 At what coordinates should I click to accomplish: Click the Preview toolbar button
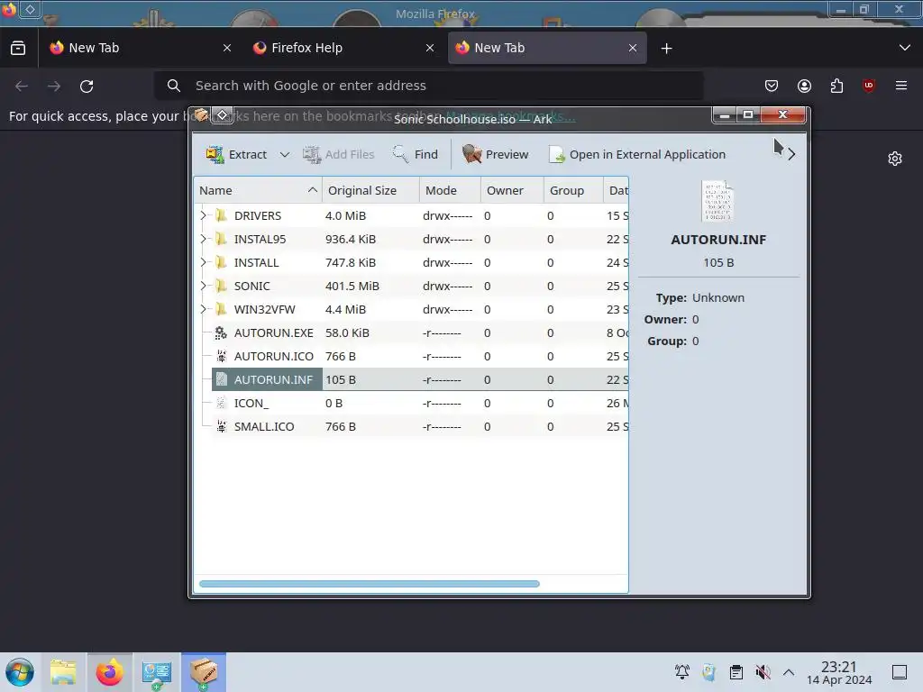[x=495, y=154]
